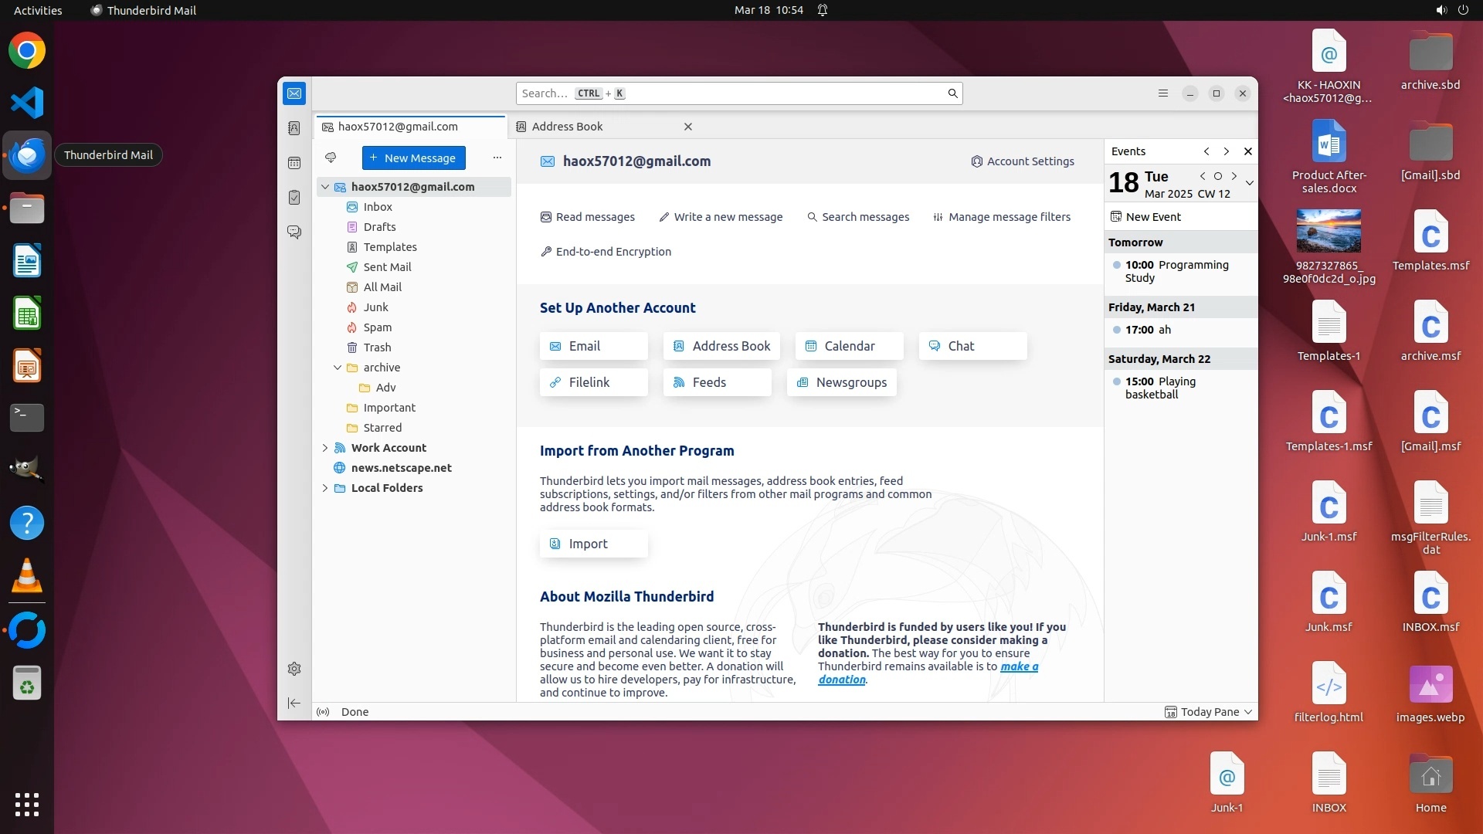Select the Inbox folder
Viewport: 1483px width, 834px height.
(x=378, y=207)
